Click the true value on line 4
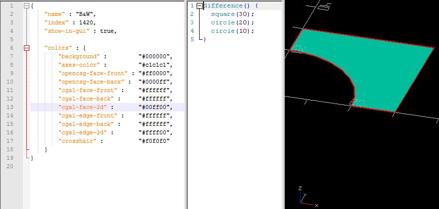This screenshot has width=439, height=209. (107, 31)
